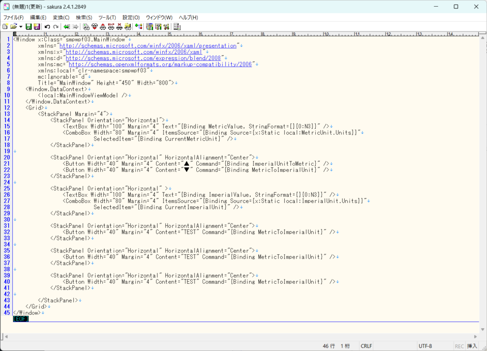Click the purple Save As floppy icon

click(37, 27)
